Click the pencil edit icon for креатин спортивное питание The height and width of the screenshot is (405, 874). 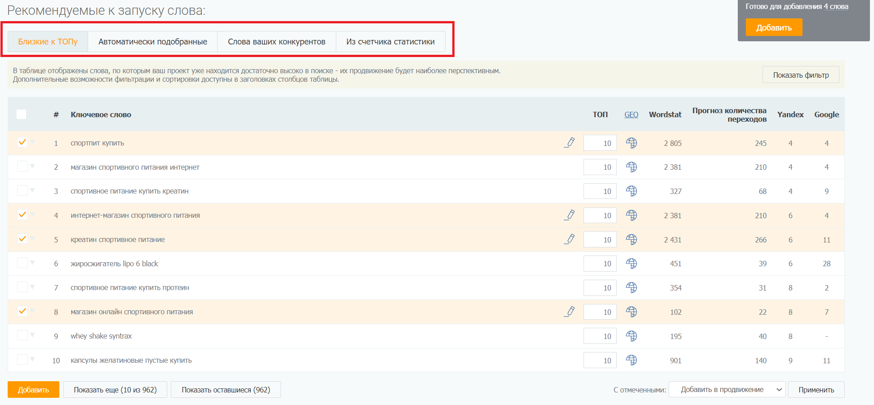(570, 239)
